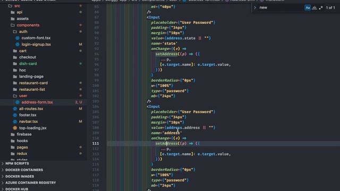This screenshot has height=191, width=340.
Task: Expand the replace toggle chevron in find widget
Action: click(x=255, y=7)
